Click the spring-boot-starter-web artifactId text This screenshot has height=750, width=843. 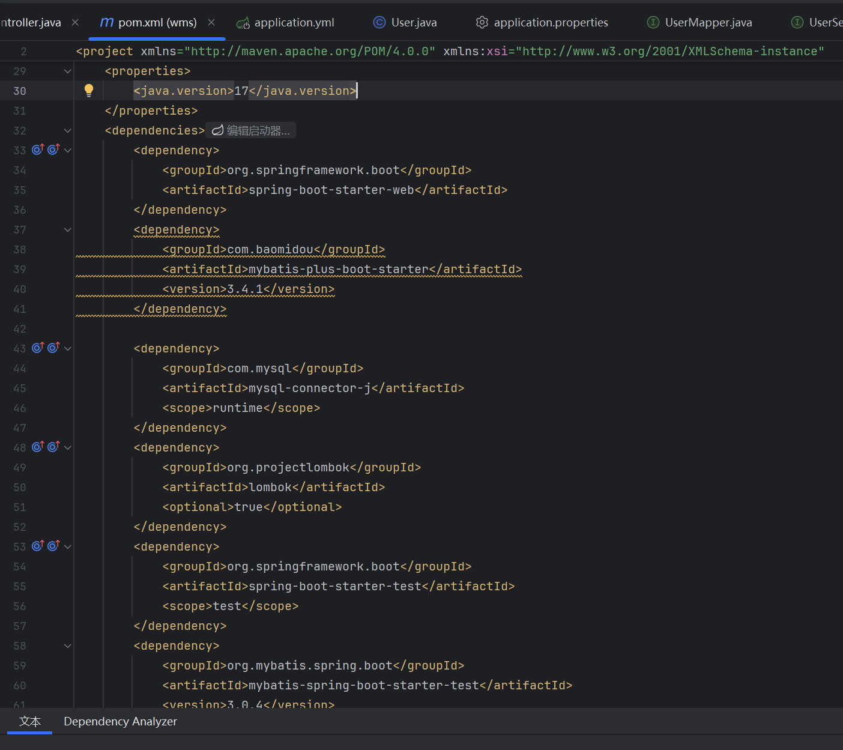pyautogui.click(x=331, y=190)
